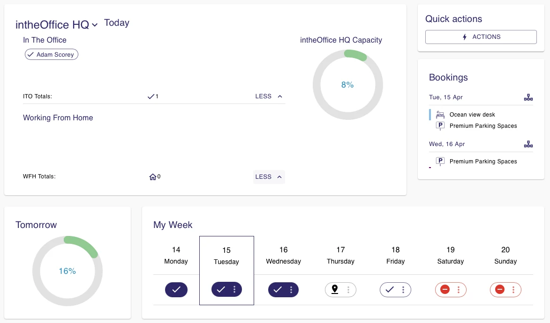Open Saturday 19 status options menu
Image resolution: width=550 pixels, height=323 pixels.
click(459, 290)
